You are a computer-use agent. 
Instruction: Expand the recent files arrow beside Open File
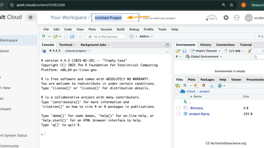tap(60, 36)
